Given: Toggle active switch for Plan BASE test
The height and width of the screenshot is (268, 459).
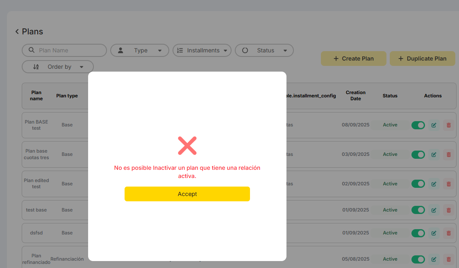Looking at the screenshot, I should click(x=418, y=125).
